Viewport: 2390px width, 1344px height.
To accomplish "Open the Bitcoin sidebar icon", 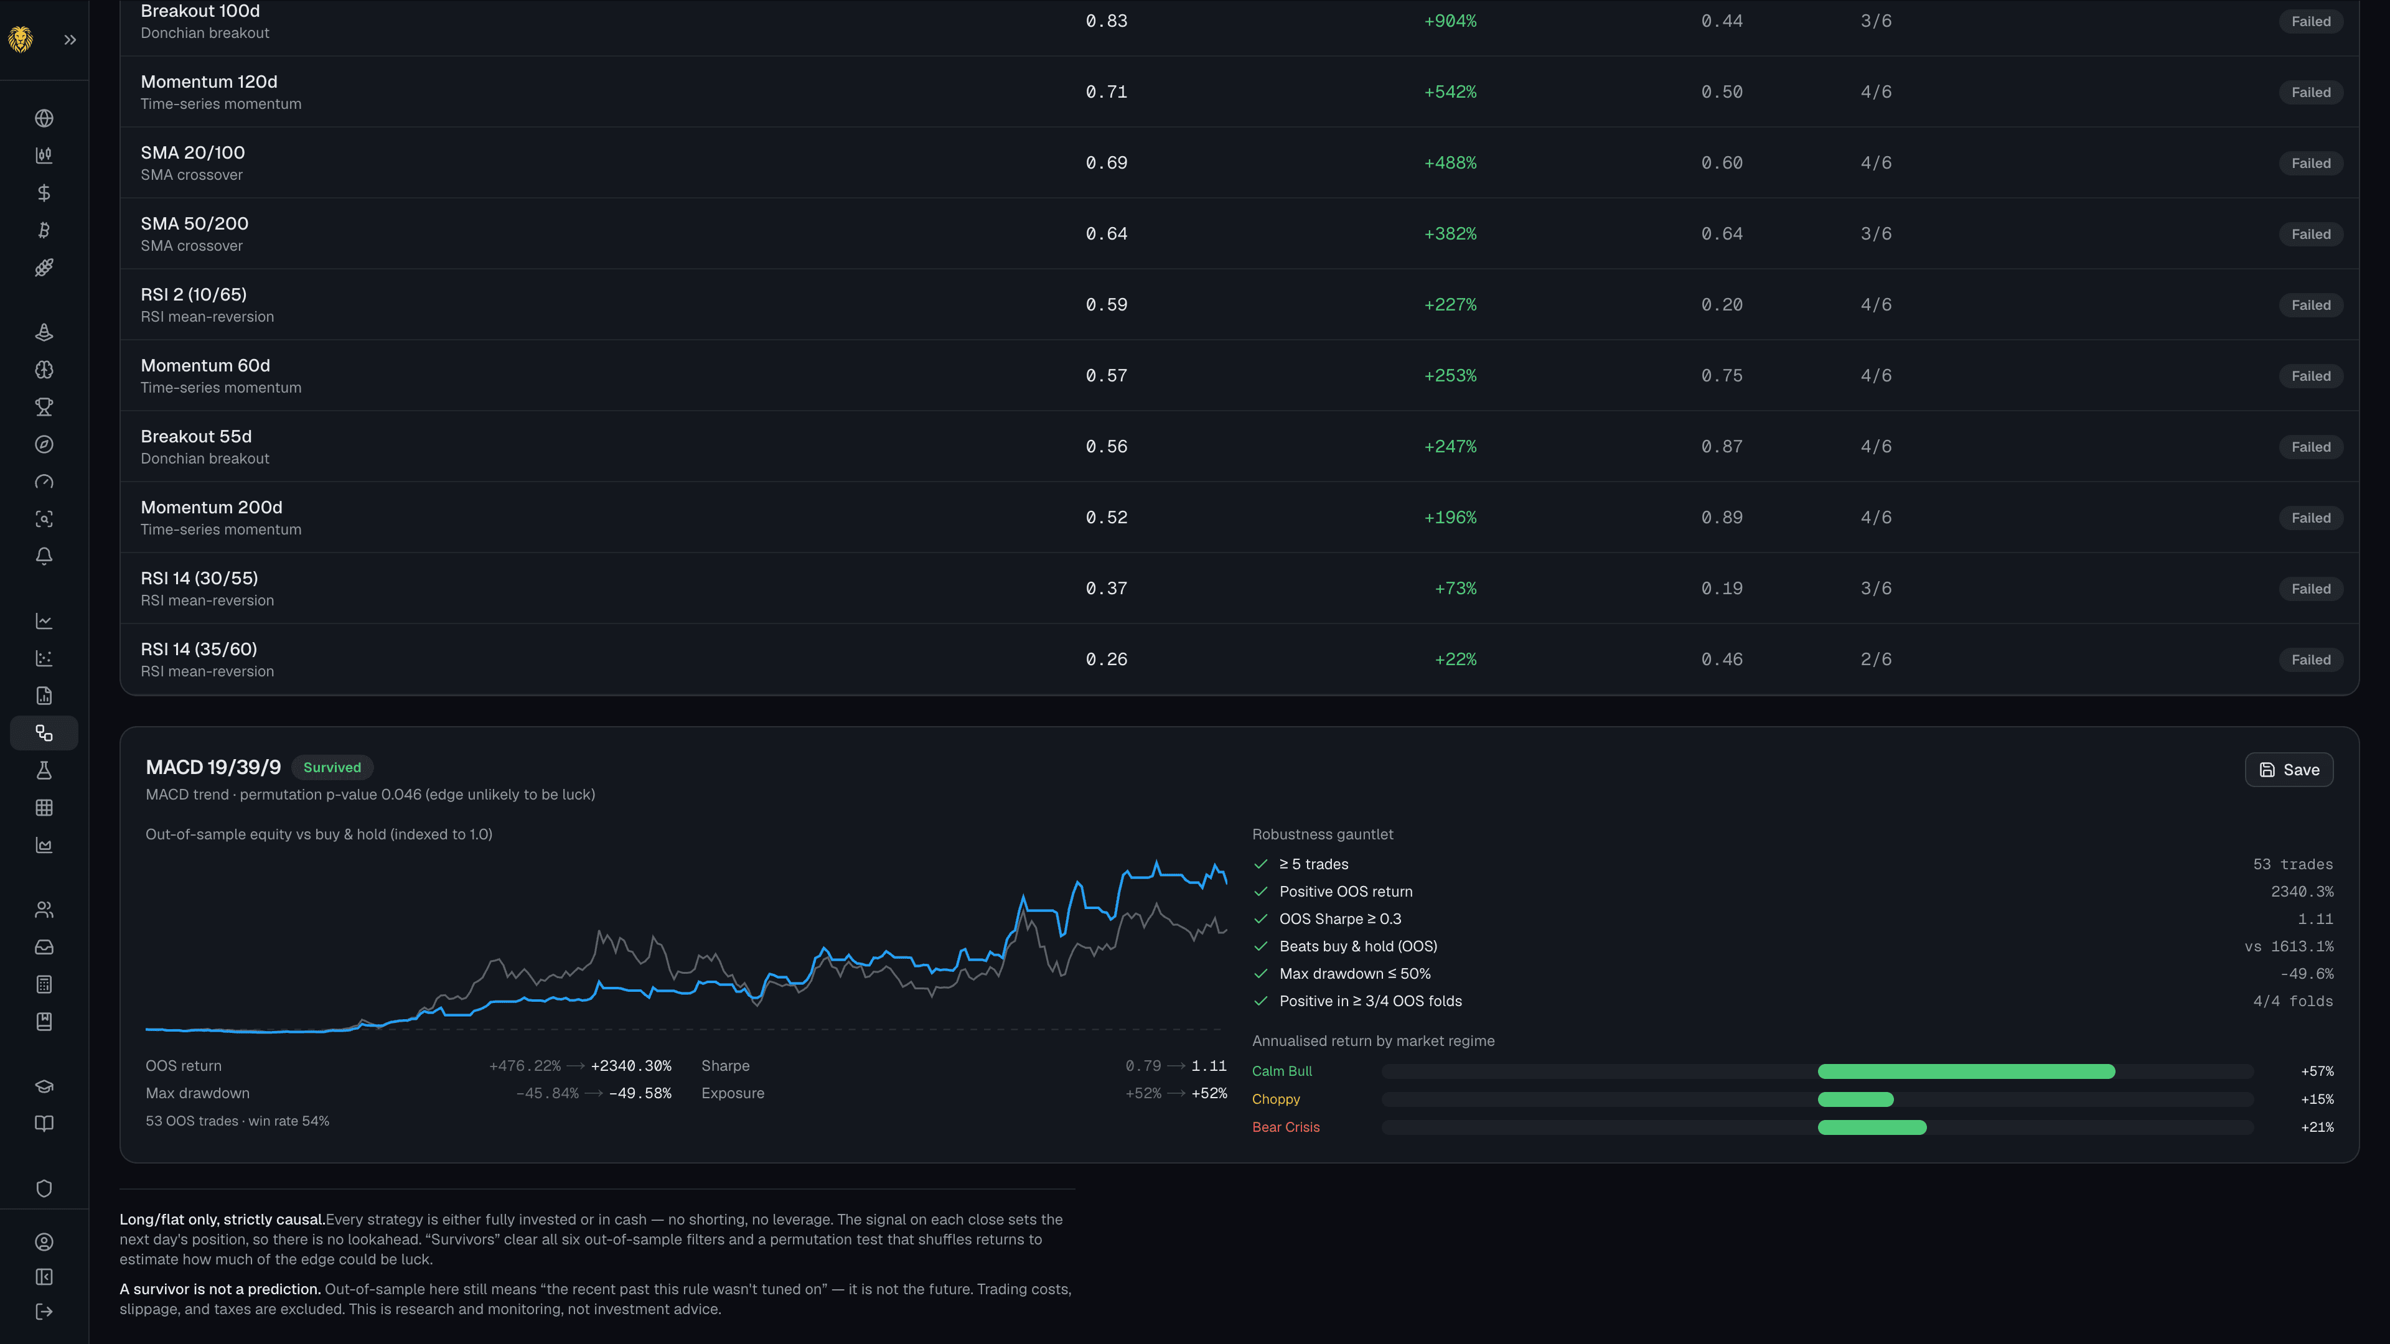I will click(44, 230).
